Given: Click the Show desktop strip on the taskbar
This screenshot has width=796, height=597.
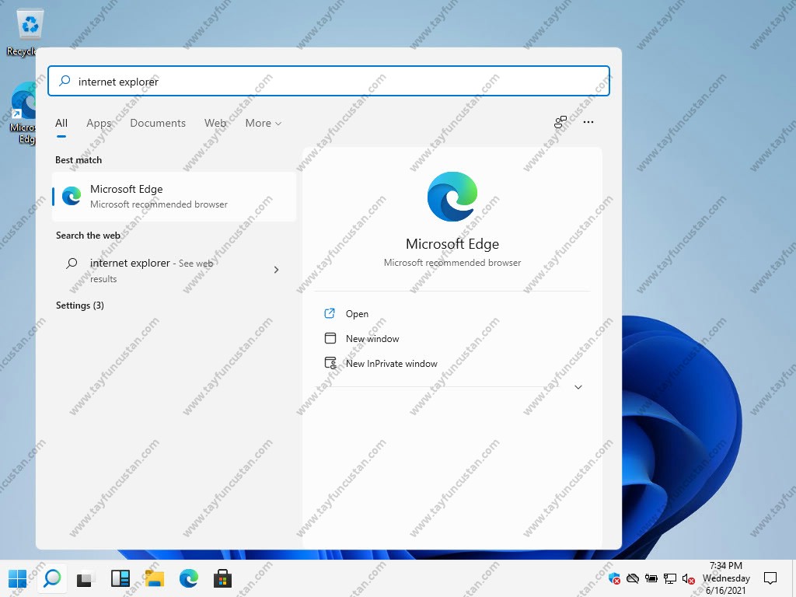Looking at the screenshot, I should (x=794, y=578).
